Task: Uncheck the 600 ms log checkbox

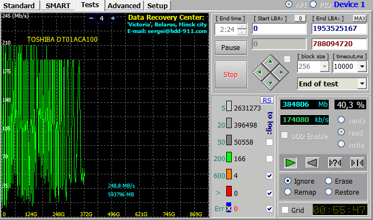Action: 269,175
